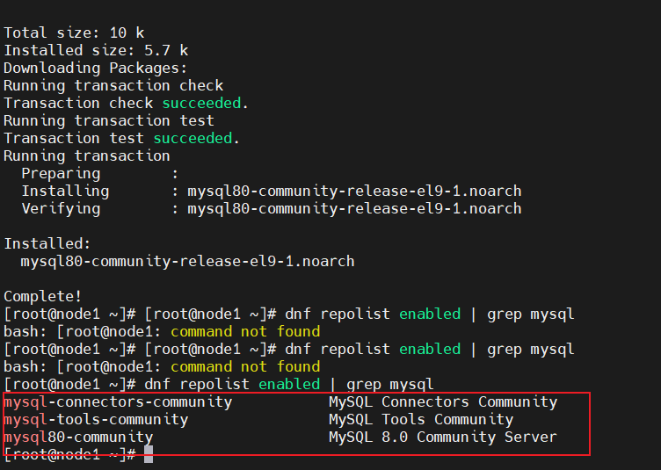Click 'mysql80-community' repo id
The height and width of the screenshot is (470, 661).
tap(78, 437)
